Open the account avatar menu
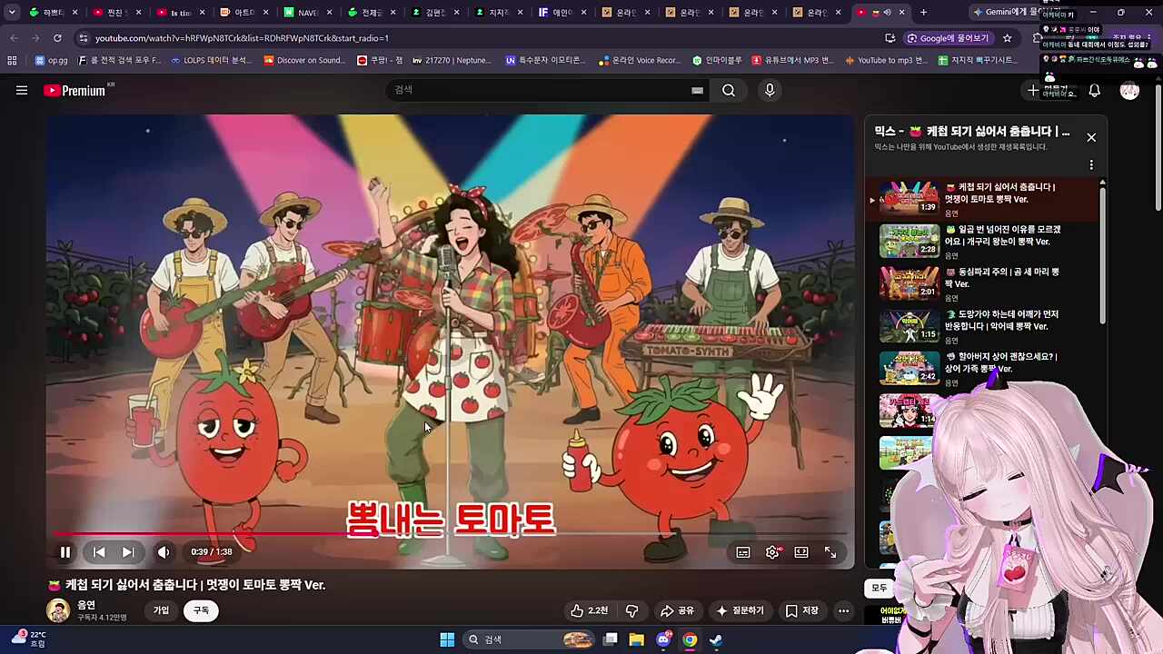Viewport: 1163px width, 654px height. click(1129, 90)
